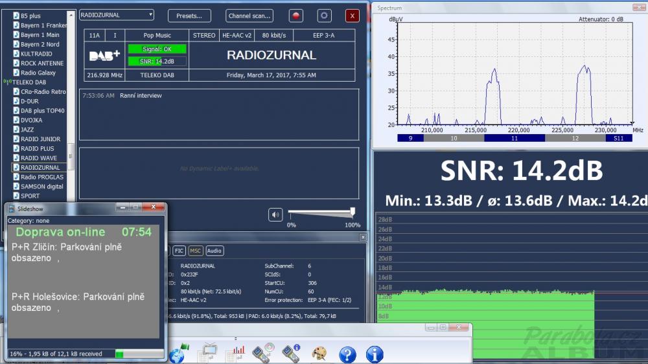Click the 'Signal: OK' indicator
Viewport: 648px width, 364px height.
coord(157,49)
